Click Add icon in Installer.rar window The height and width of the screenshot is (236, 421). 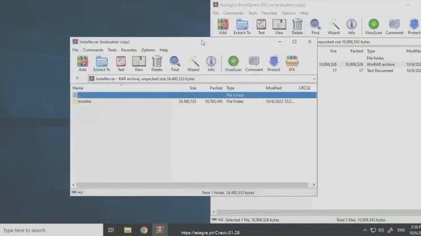[x=82, y=64]
